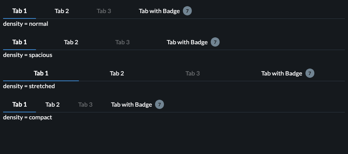Open Tab with Badge in compact density row
This screenshot has height=154, width=348.
pyautogui.click(x=131, y=104)
